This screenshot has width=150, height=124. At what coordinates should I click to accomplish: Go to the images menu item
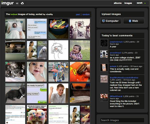[x=128, y=3]
